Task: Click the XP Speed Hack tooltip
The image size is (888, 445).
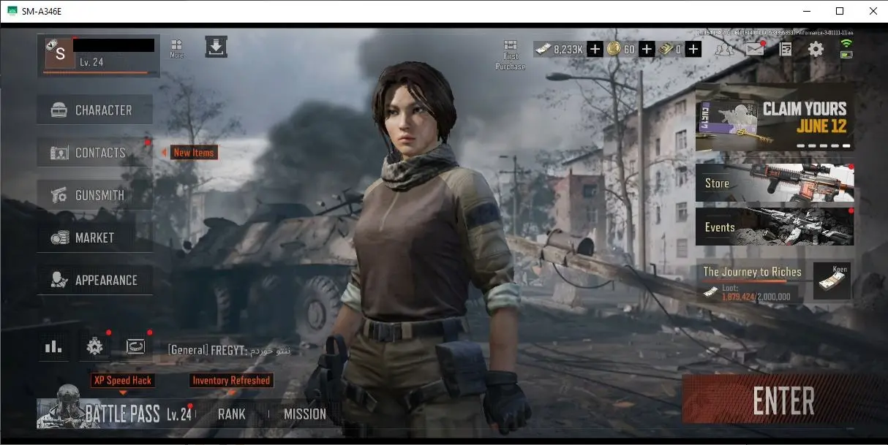Action: (123, 380)
